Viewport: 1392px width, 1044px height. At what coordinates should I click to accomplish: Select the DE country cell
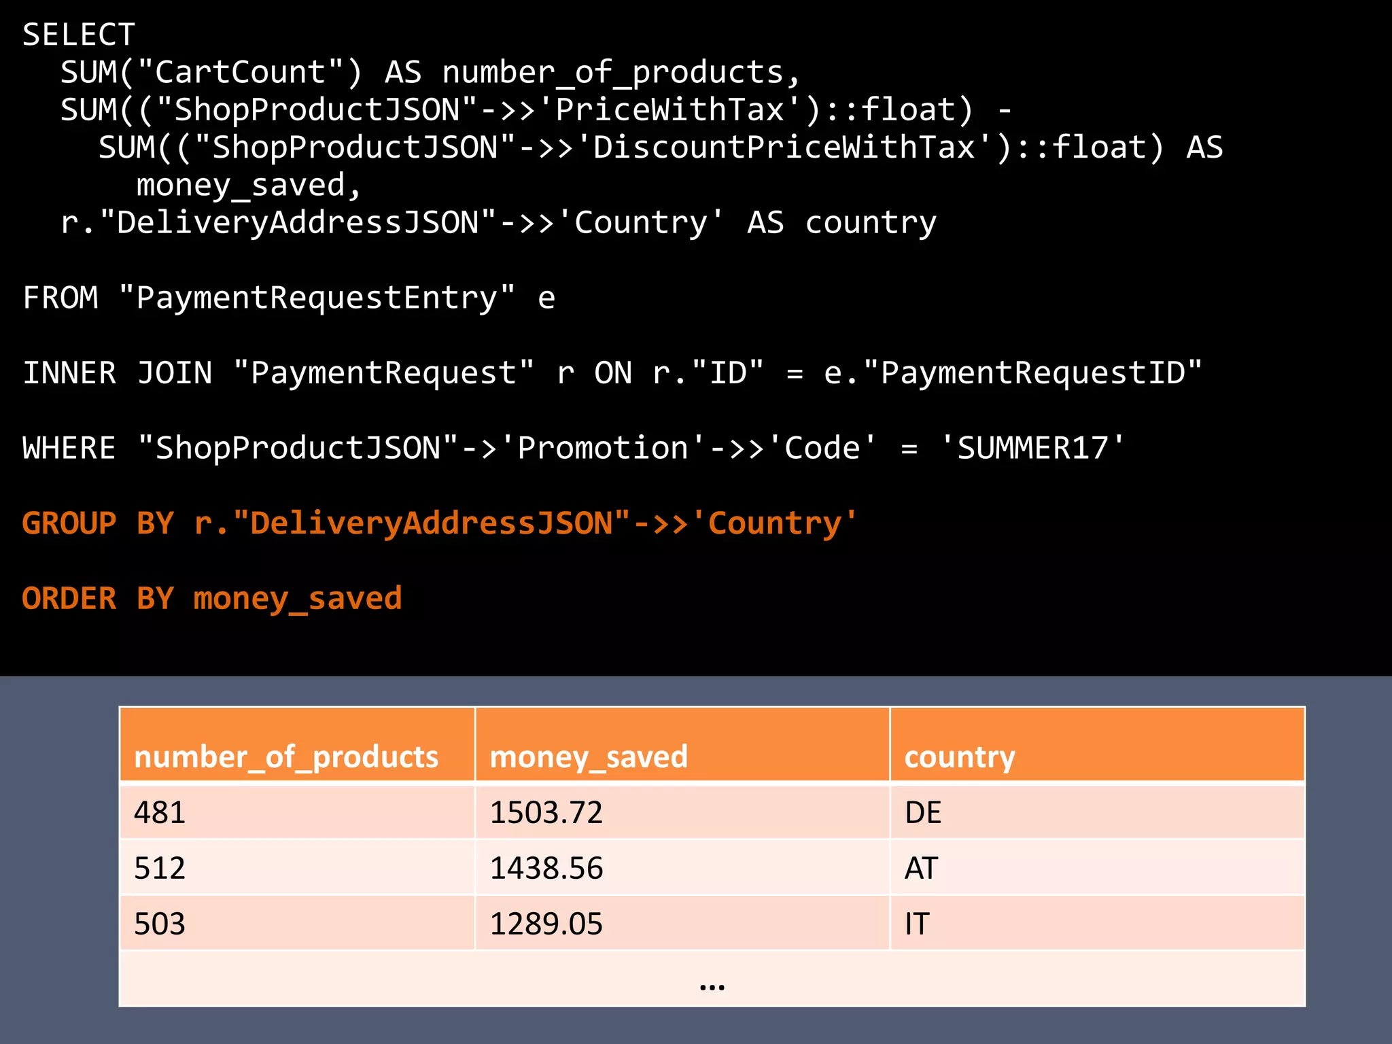[1097, 812]
